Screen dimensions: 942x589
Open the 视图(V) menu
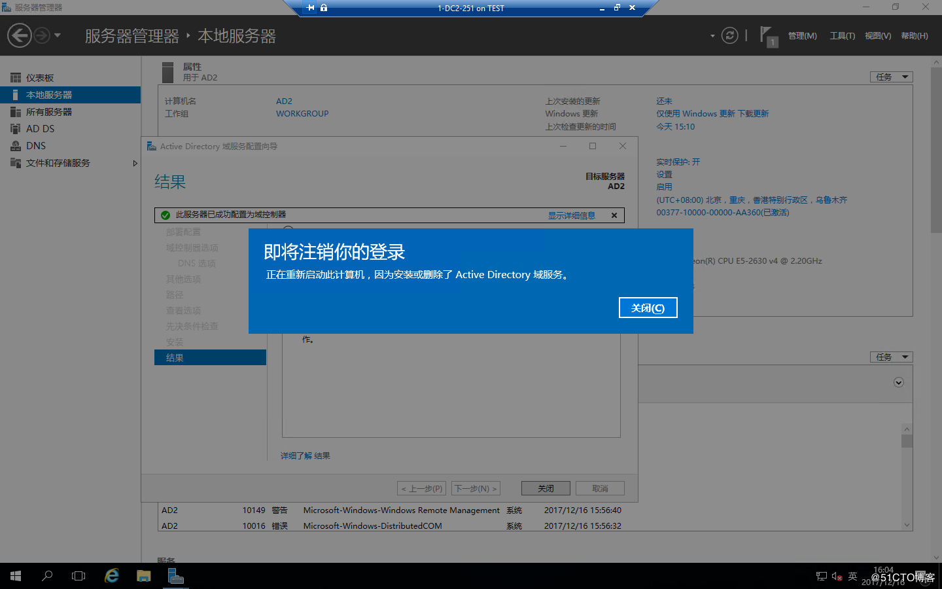[877, 36]
